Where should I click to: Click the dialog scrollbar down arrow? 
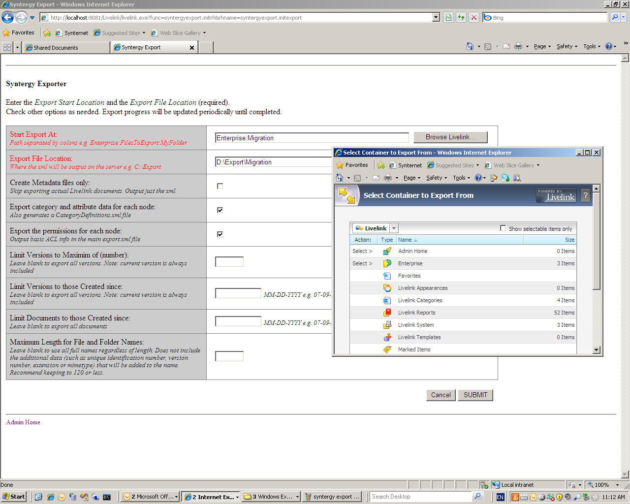point(597,350)
